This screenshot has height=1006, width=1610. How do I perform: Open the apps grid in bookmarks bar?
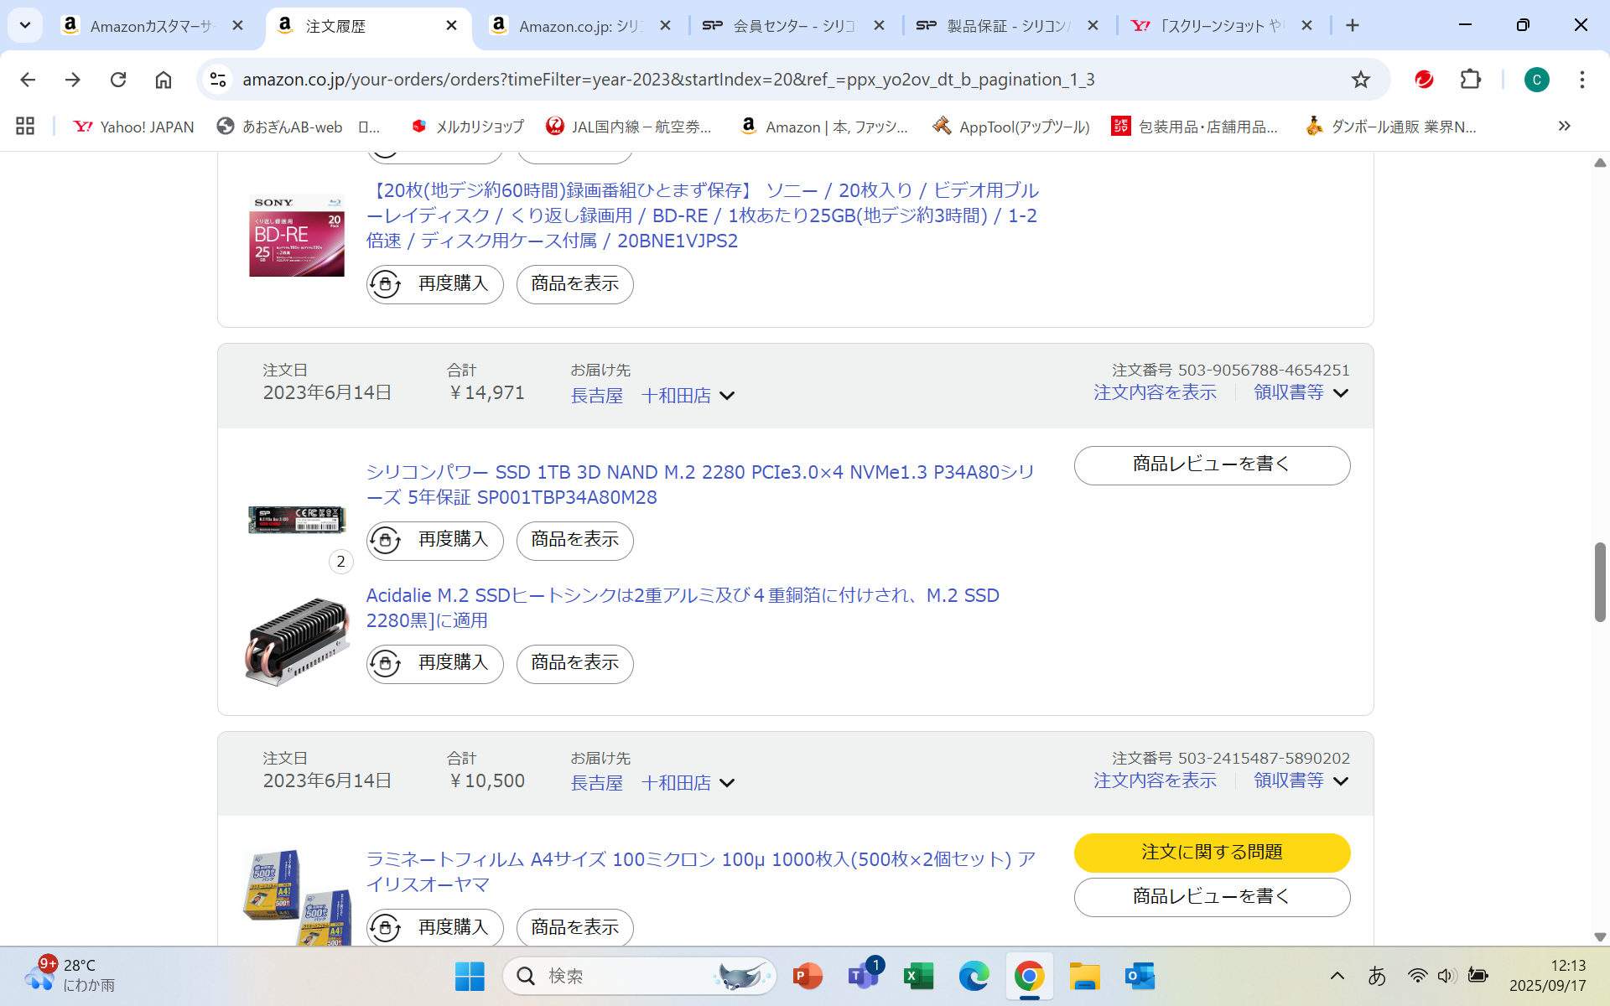click(25, 127)
